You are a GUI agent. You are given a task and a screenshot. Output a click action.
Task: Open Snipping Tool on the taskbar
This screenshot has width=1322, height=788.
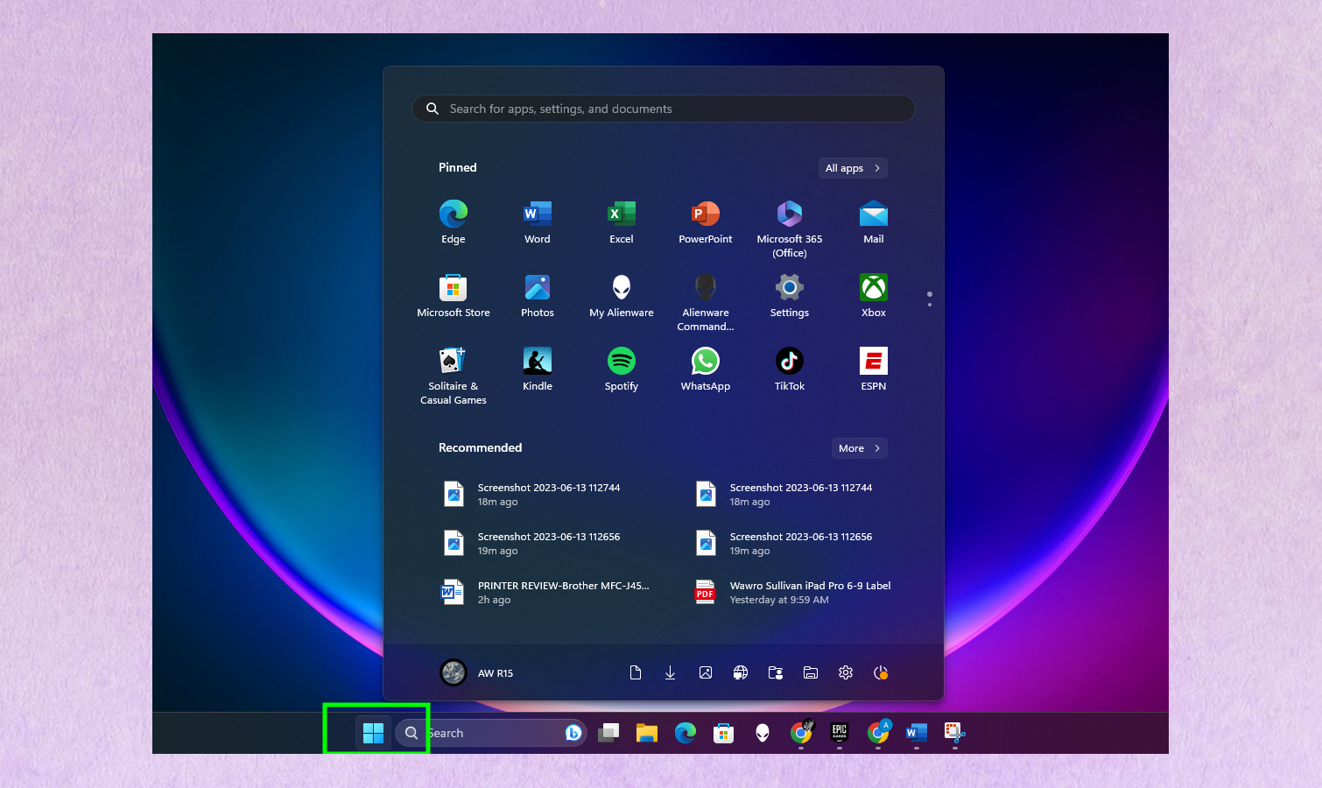coord(954,733)
